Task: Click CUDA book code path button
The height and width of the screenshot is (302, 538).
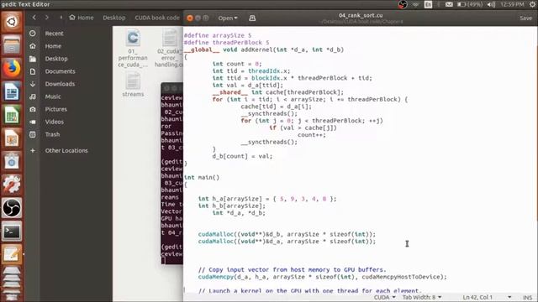Action: tap(157, 18)
